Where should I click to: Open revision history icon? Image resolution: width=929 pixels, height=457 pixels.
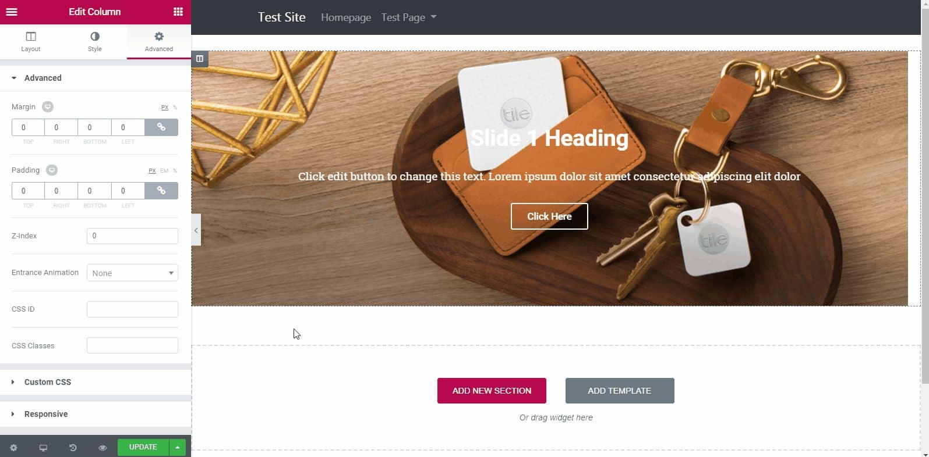[x=73, y=448]
